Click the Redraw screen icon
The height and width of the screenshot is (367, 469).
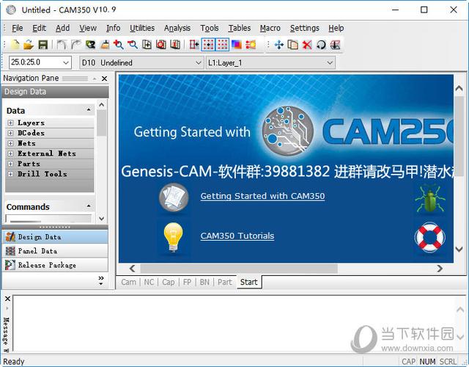point(90,45)
